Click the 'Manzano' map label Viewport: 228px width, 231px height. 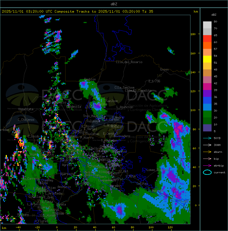coord(23,215)
